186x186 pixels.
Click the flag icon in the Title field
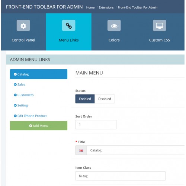tap(81, 150)
